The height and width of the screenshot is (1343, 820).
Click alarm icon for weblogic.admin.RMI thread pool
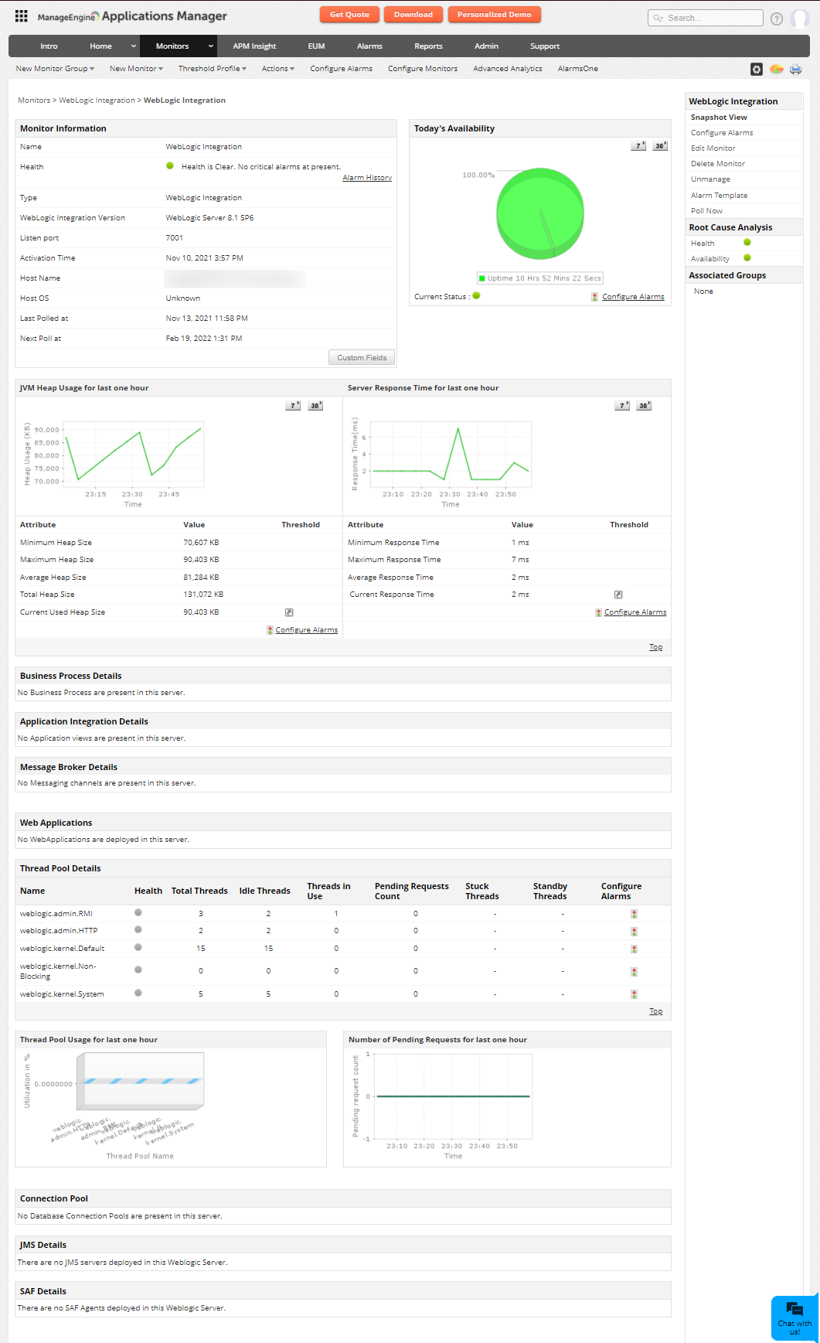point(634,914)
